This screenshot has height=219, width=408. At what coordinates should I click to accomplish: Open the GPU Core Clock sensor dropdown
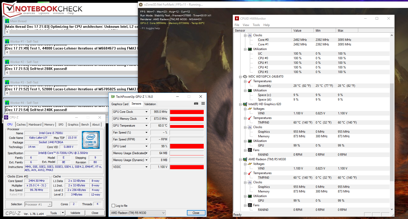click(x=146, y=112)
